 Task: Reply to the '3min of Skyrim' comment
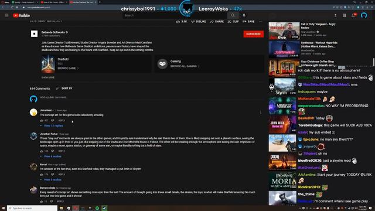click(x=62, y=175)
